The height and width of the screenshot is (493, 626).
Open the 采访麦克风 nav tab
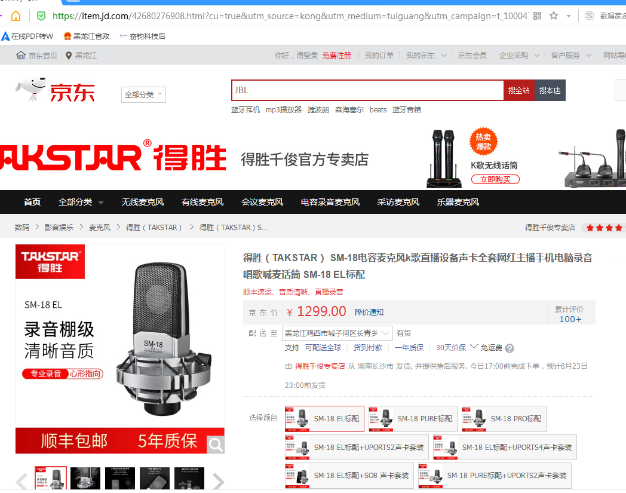398,202
